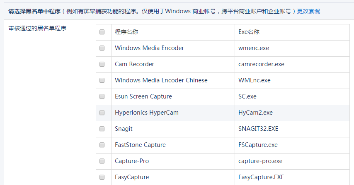Enable the Cam Recorder checkbox
Viewport: 354px width, 185px height.
click(102, 64)
